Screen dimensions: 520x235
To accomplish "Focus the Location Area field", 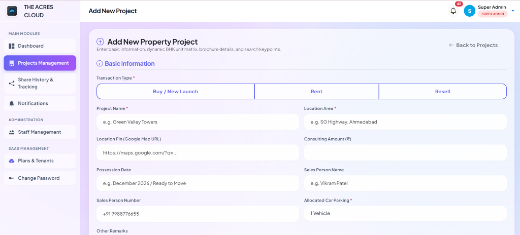I will 405,122.
